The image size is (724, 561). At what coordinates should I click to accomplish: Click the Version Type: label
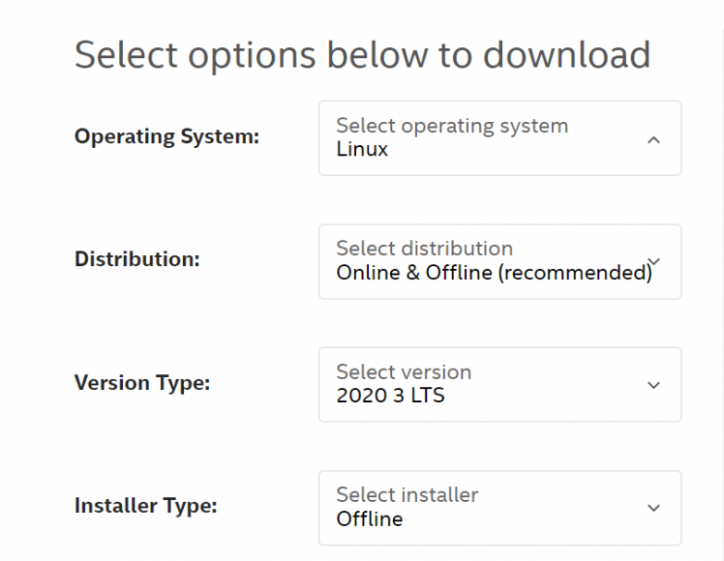pos(141,382)
